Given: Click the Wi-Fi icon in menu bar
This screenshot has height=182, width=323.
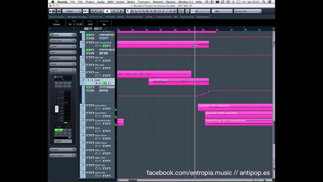Looking at the screenshot, I should [x=238, y=2].
